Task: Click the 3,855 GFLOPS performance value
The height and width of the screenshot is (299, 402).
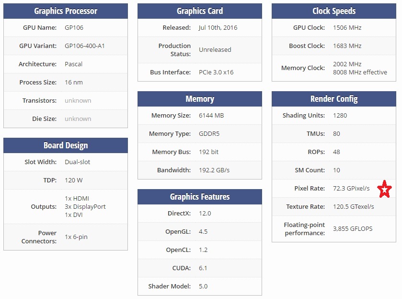Action: (x=353, y=229)
